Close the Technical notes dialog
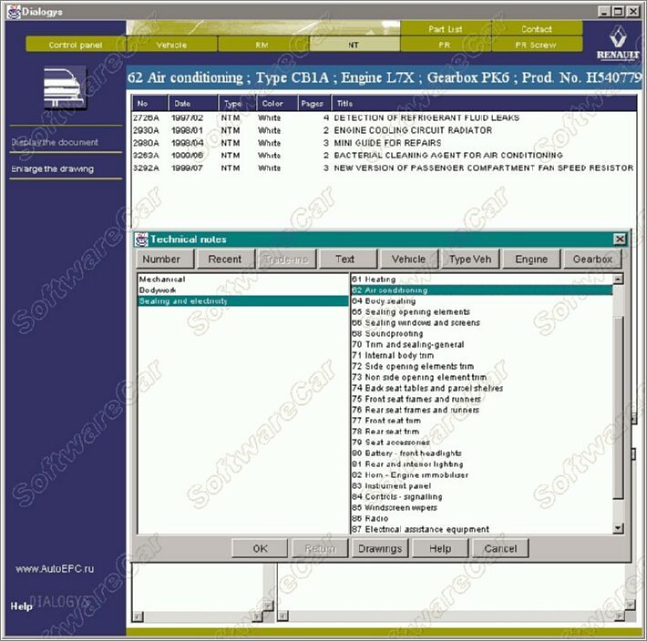This screenshot has height=641, width=647. [x=620, y=239]
